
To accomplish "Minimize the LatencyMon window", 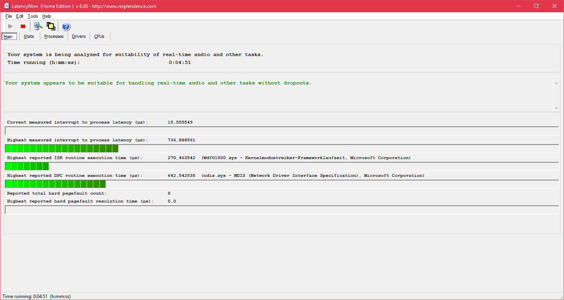I will 518,6.
